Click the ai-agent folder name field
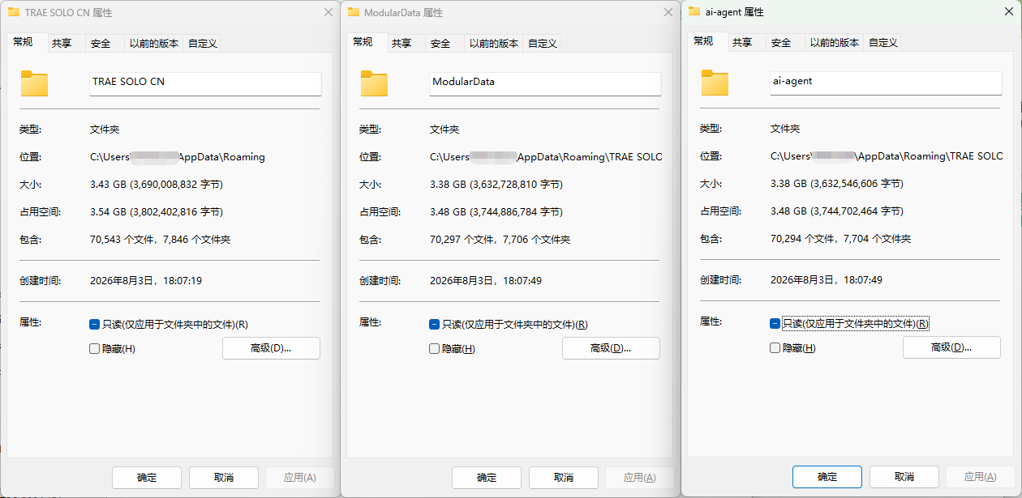Screen dimensions: 1022x498 (x=886, y=83)
